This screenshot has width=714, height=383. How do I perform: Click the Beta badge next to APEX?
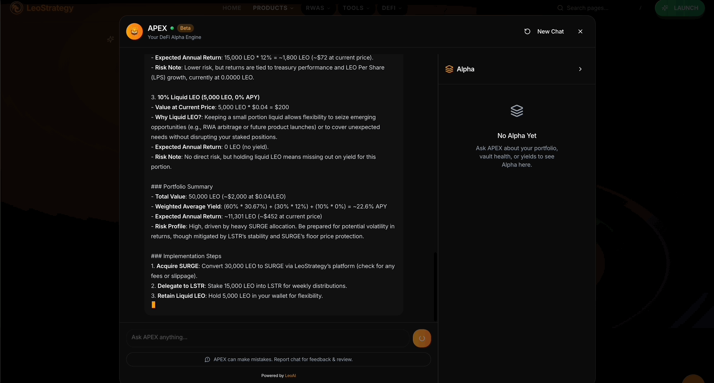(185, 28)
